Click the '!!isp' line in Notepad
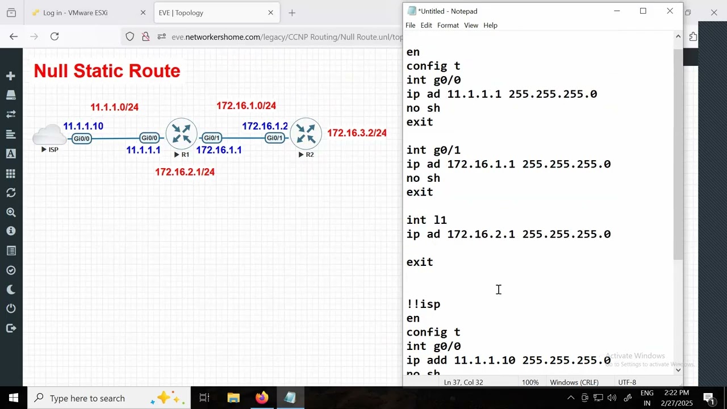This screenshot has width=727, height=409. click(x=423, y=304)
